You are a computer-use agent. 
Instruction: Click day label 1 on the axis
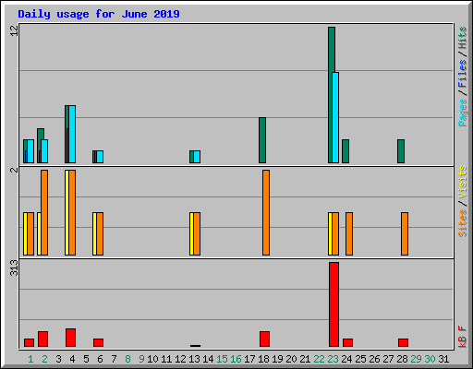pyautogui.click(x=30, y=359)
